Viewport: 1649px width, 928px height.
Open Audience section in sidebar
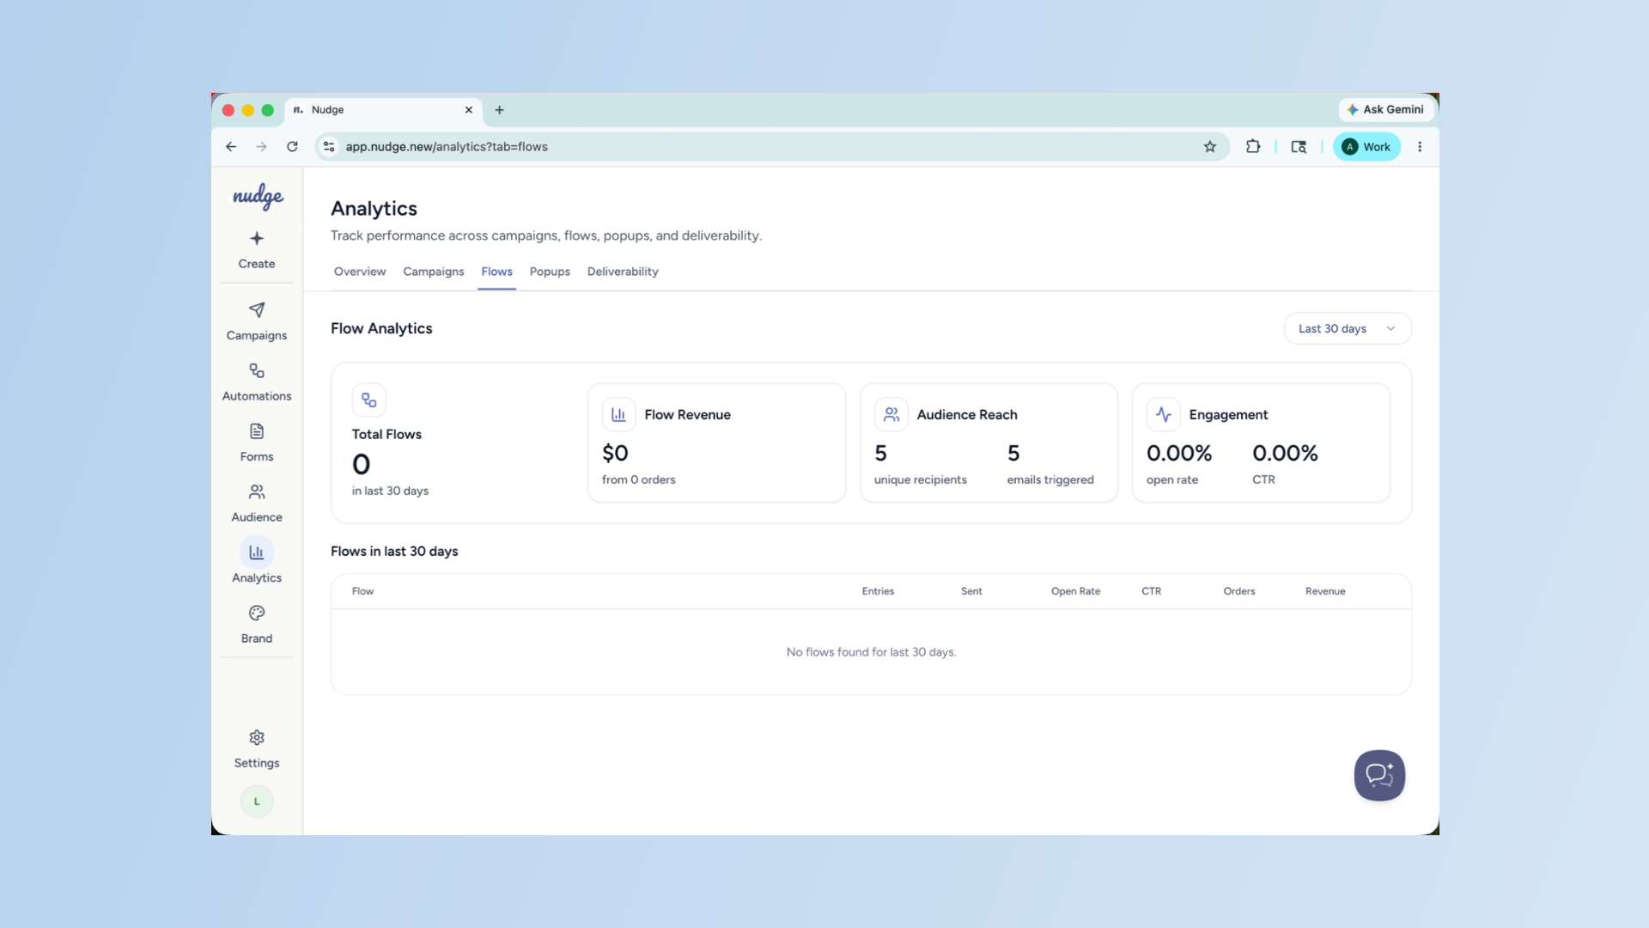[257, 504]
